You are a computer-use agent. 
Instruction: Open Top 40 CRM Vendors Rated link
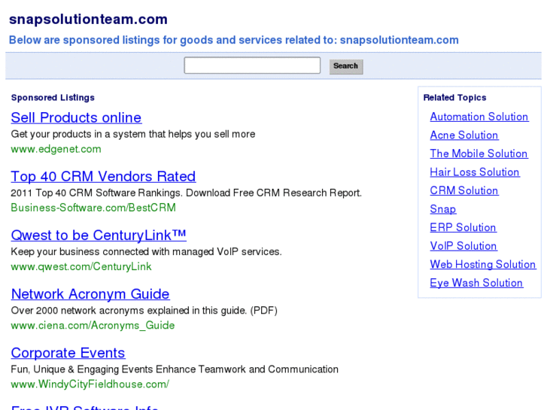[103, 177]
